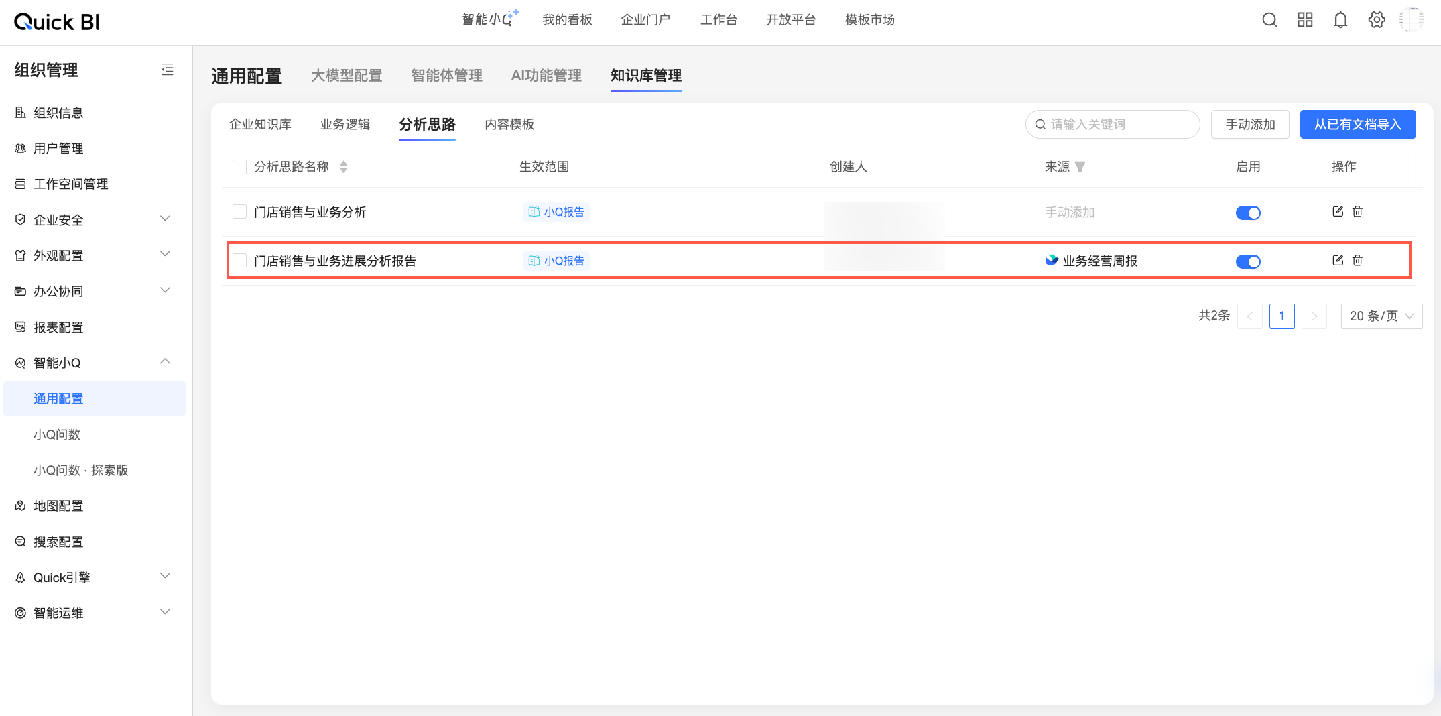The width and height of the screenshot is (1441, 716).
Task: Open the 业务逻辑 sub-tab
Action: point(345,125)
